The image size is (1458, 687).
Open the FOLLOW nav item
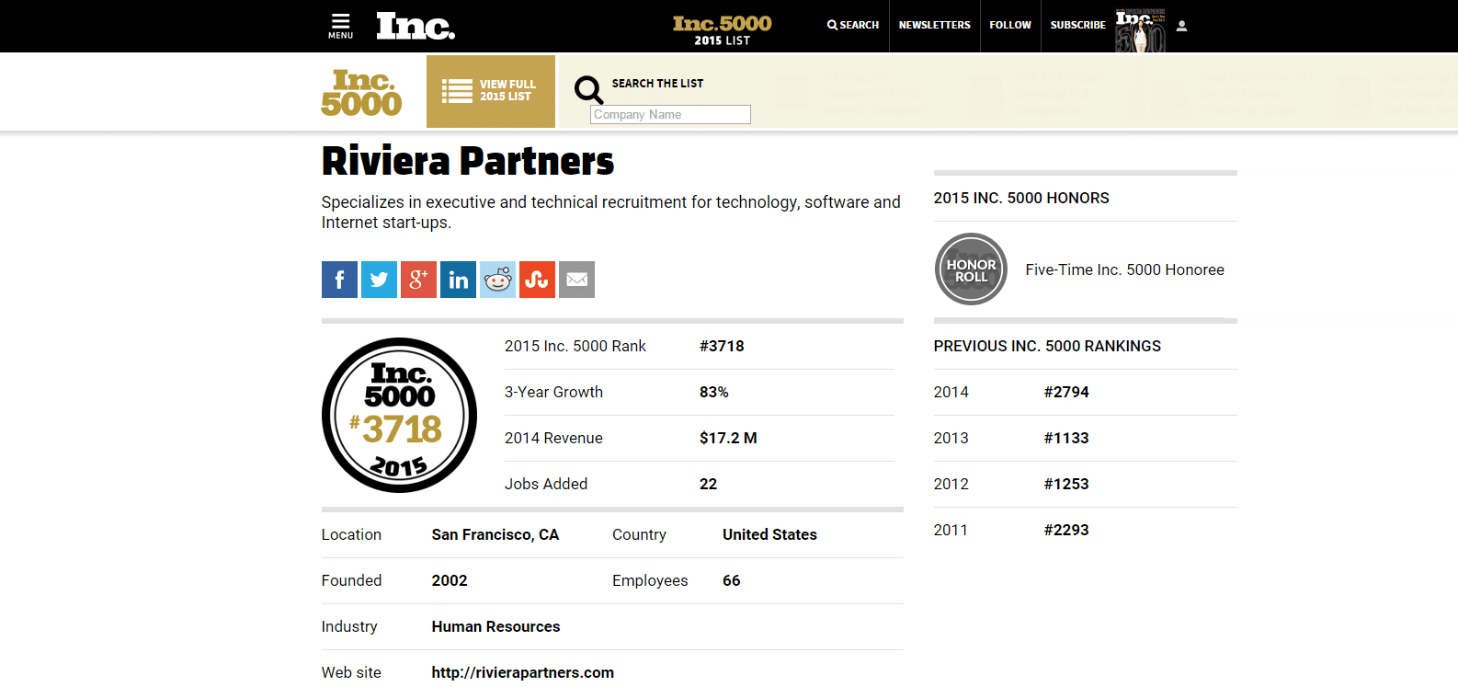[1010, 25]
